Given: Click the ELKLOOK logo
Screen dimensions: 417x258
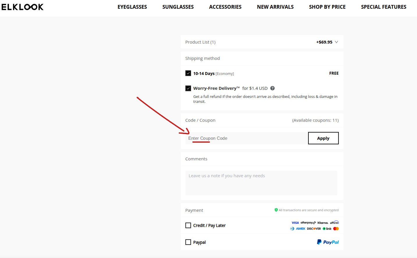Looking at the screenshot, I should (x=22, y=7).
